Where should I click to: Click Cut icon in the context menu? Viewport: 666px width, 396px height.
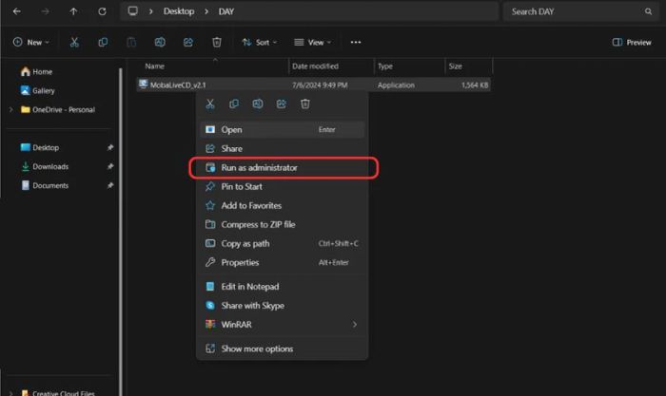click(x=210, y=104)
